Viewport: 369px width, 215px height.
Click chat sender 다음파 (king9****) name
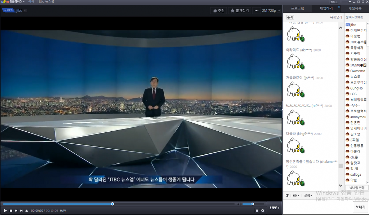[x=299, y=133]
